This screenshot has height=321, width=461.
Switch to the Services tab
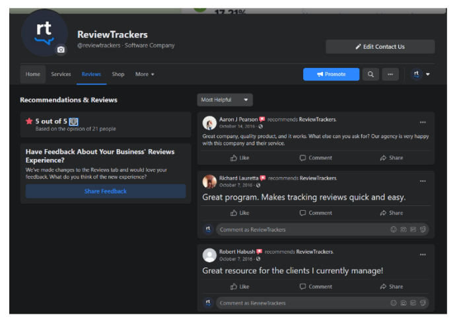tap(61, 75)
